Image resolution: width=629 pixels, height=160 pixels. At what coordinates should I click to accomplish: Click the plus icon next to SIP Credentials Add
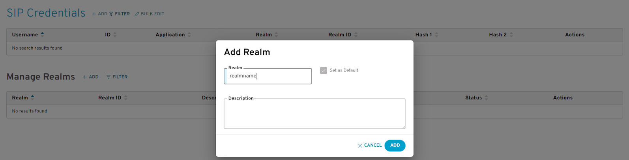pos(94,14)
